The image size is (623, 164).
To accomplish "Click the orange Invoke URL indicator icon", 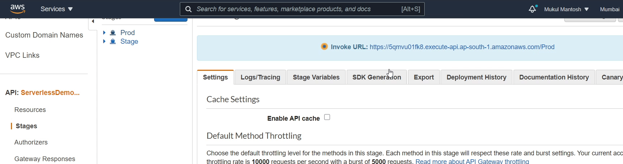I will (324, 47).
